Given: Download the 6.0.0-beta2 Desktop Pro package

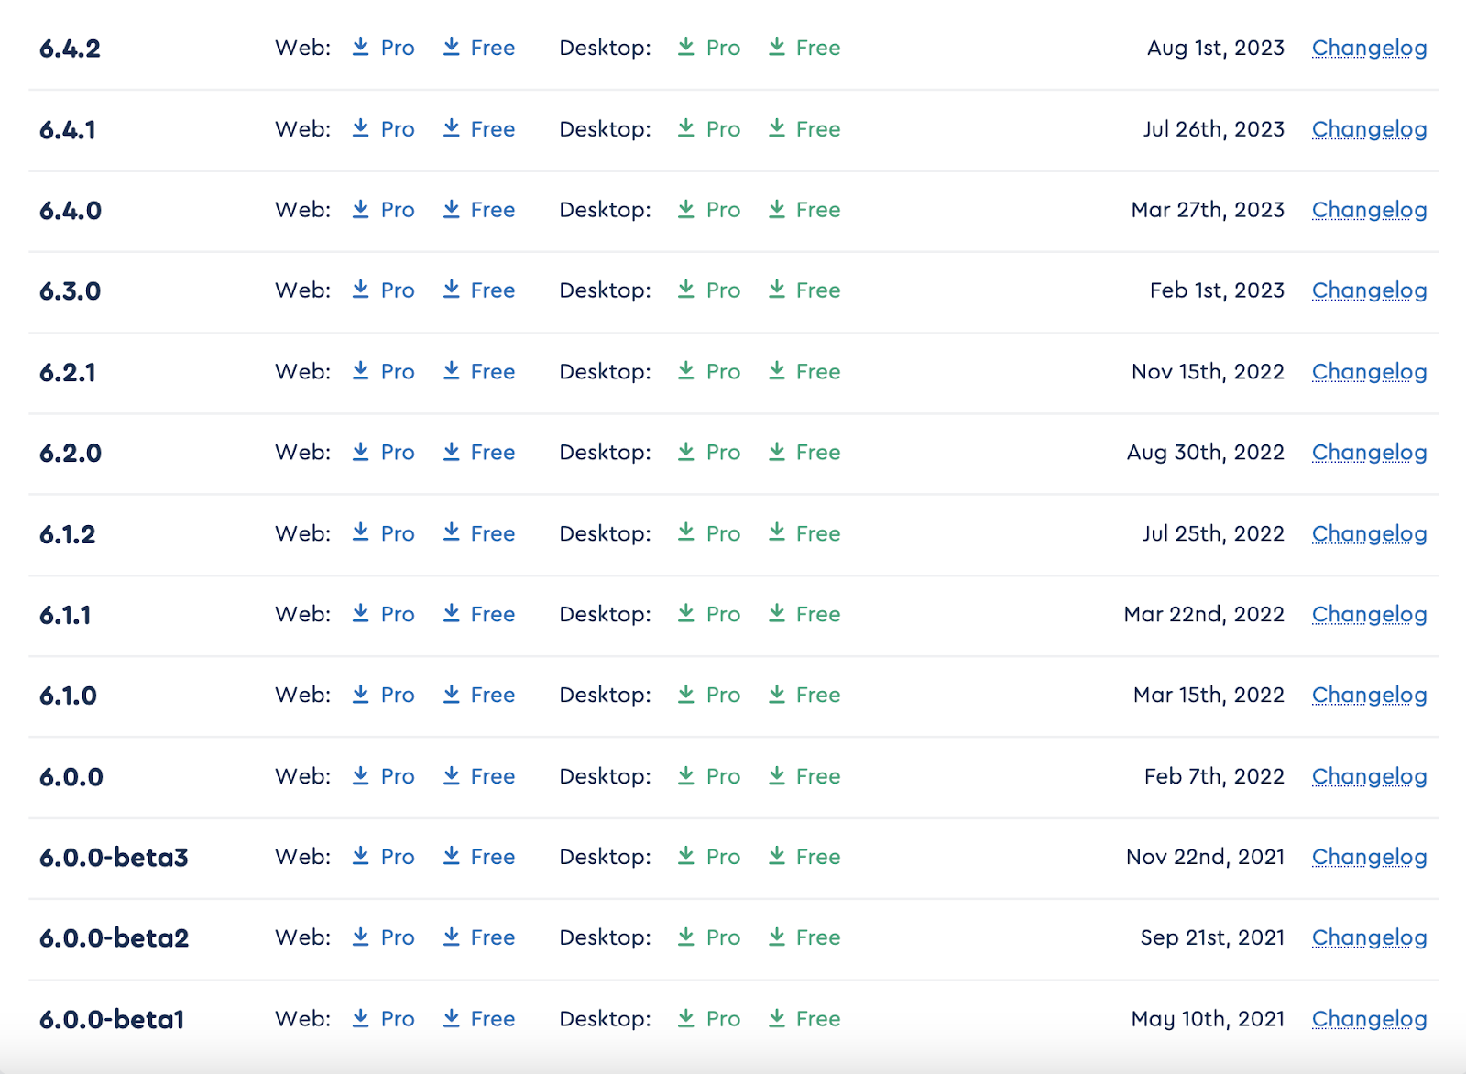Looking at the screenshot, I should click(708, 937).
